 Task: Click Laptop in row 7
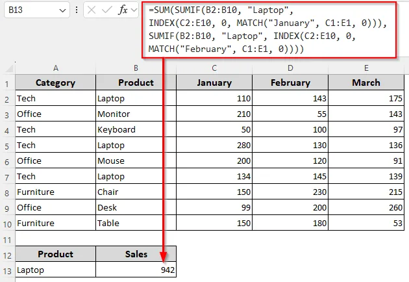136,176
